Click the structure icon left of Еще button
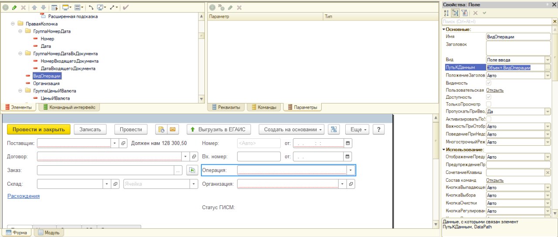This screenshot has height=237, width=558. click(x=334, y=129)
